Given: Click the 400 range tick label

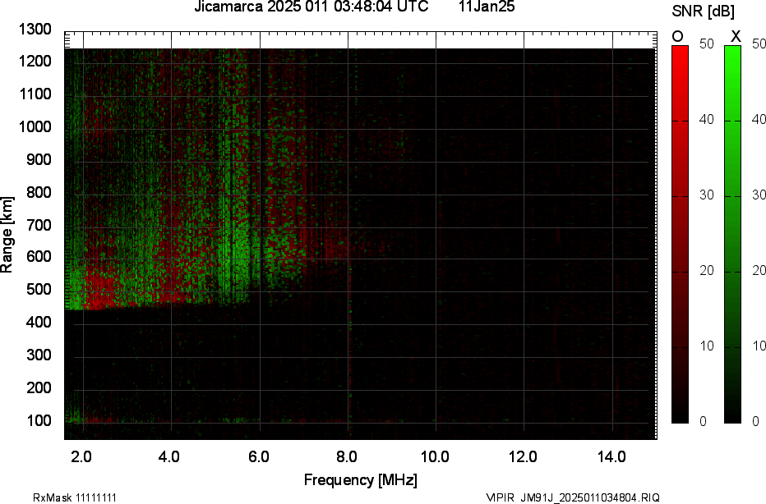Looking at the screenshot, I should (x=39, y=322).
